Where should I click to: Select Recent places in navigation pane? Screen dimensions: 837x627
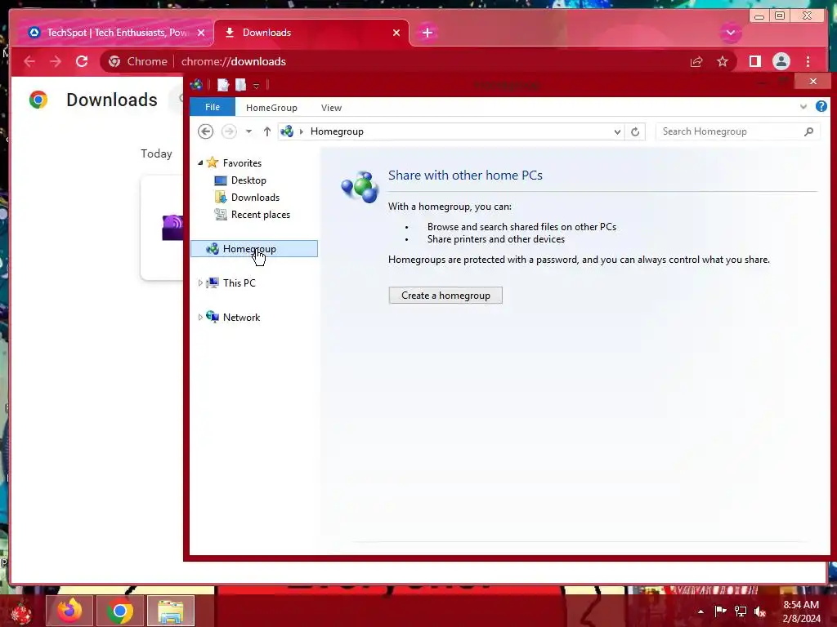click(x=261, y=215)
